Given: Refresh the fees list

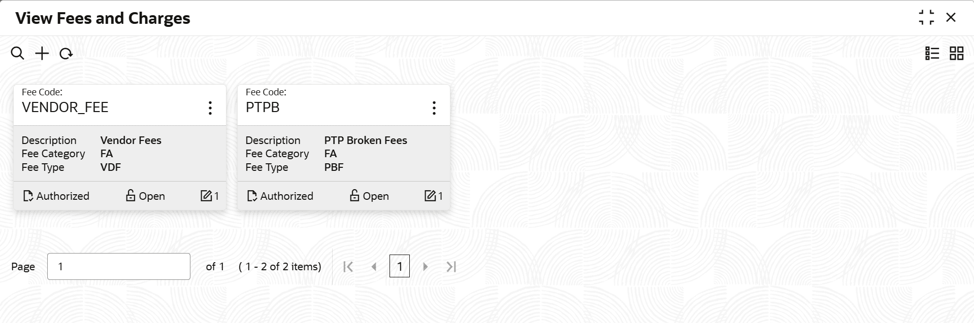Looking at the screenshot, I should [66, 53].
